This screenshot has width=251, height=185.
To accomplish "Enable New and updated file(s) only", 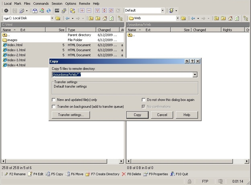I will (x=54, y=100).
